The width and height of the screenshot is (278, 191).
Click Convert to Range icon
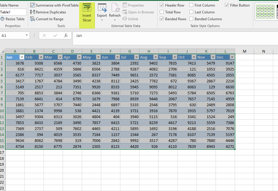point(33,19)
